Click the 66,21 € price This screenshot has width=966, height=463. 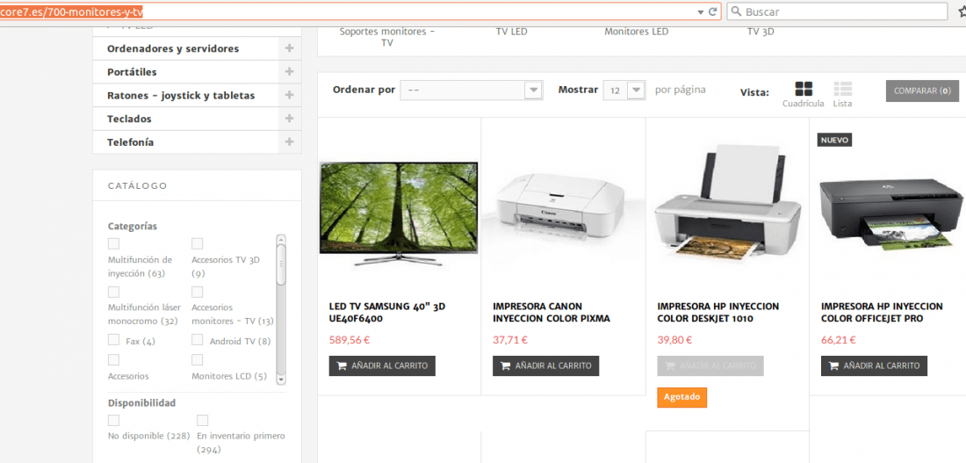839,340
